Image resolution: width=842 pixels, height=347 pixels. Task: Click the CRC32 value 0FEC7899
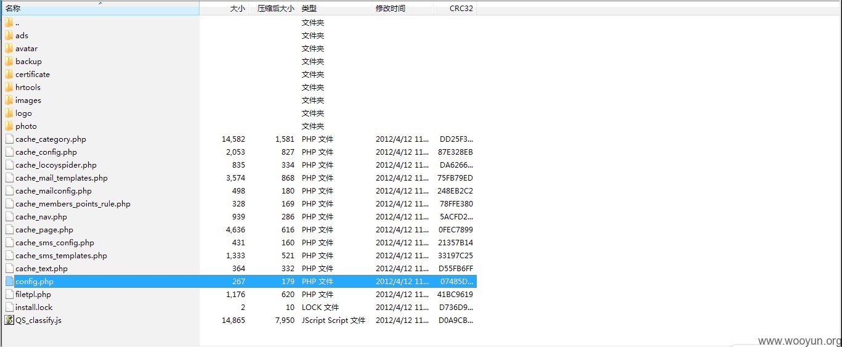pos(455,230)
